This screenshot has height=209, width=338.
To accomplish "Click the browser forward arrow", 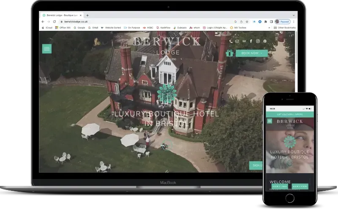I will tap(49, 22).
